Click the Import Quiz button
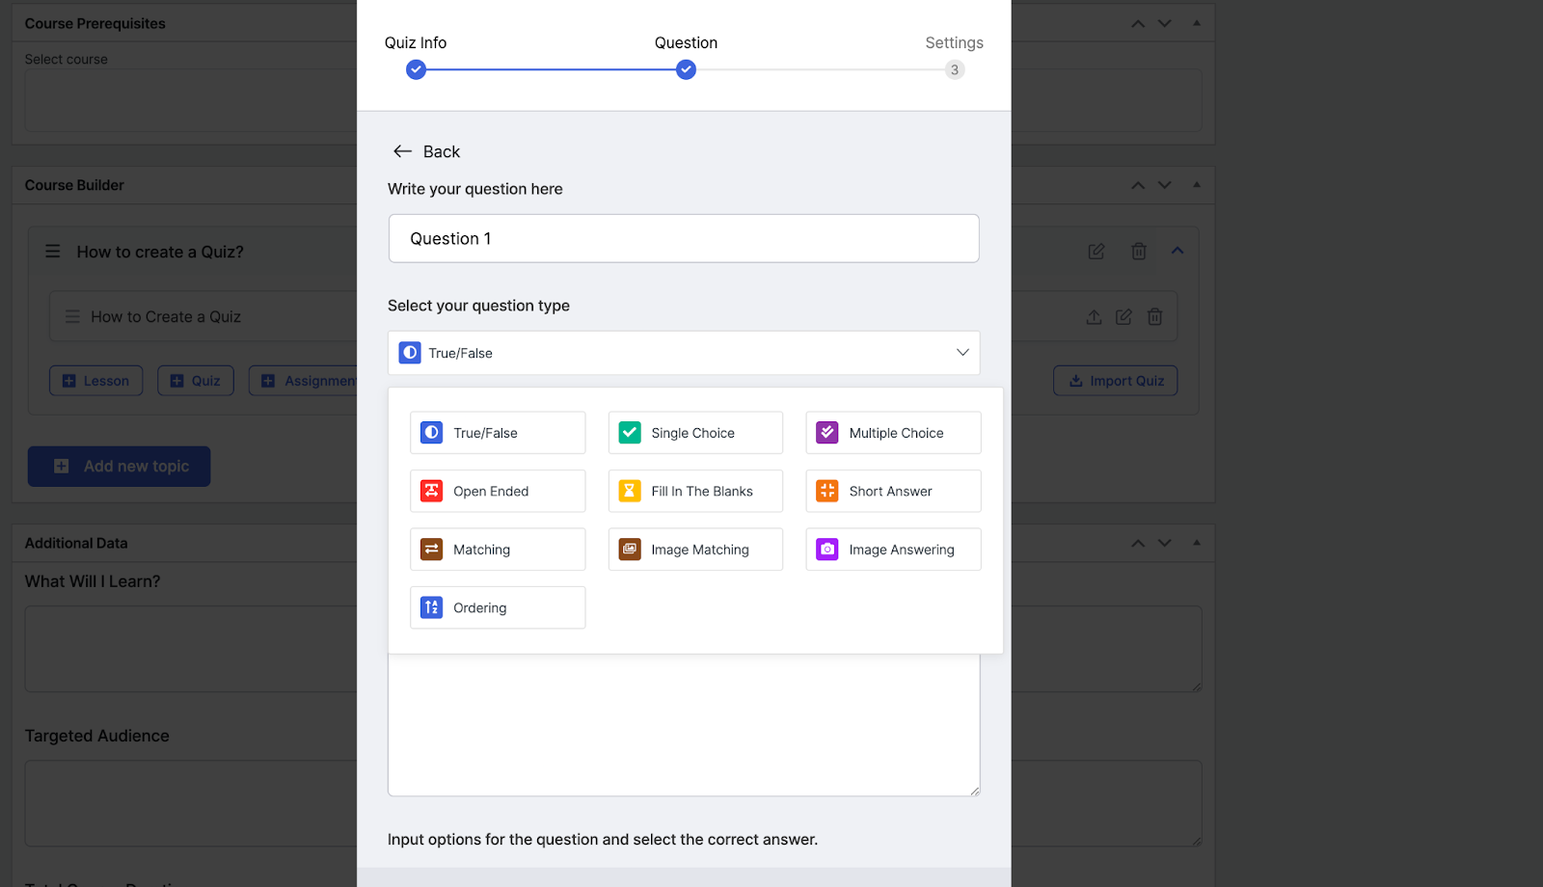 coord(1116,381)
